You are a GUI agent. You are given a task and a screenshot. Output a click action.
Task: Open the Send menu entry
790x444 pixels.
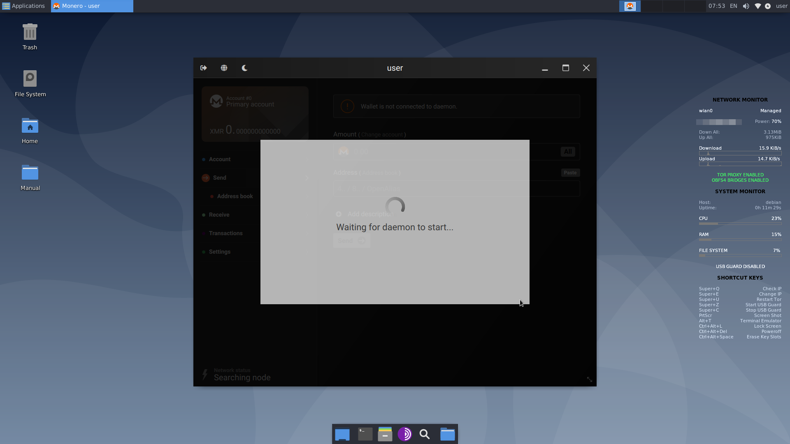(220, 178)
